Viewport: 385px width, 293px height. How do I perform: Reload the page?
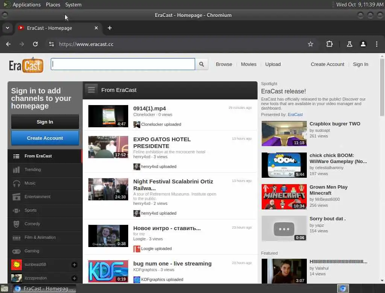pos(35,44)
